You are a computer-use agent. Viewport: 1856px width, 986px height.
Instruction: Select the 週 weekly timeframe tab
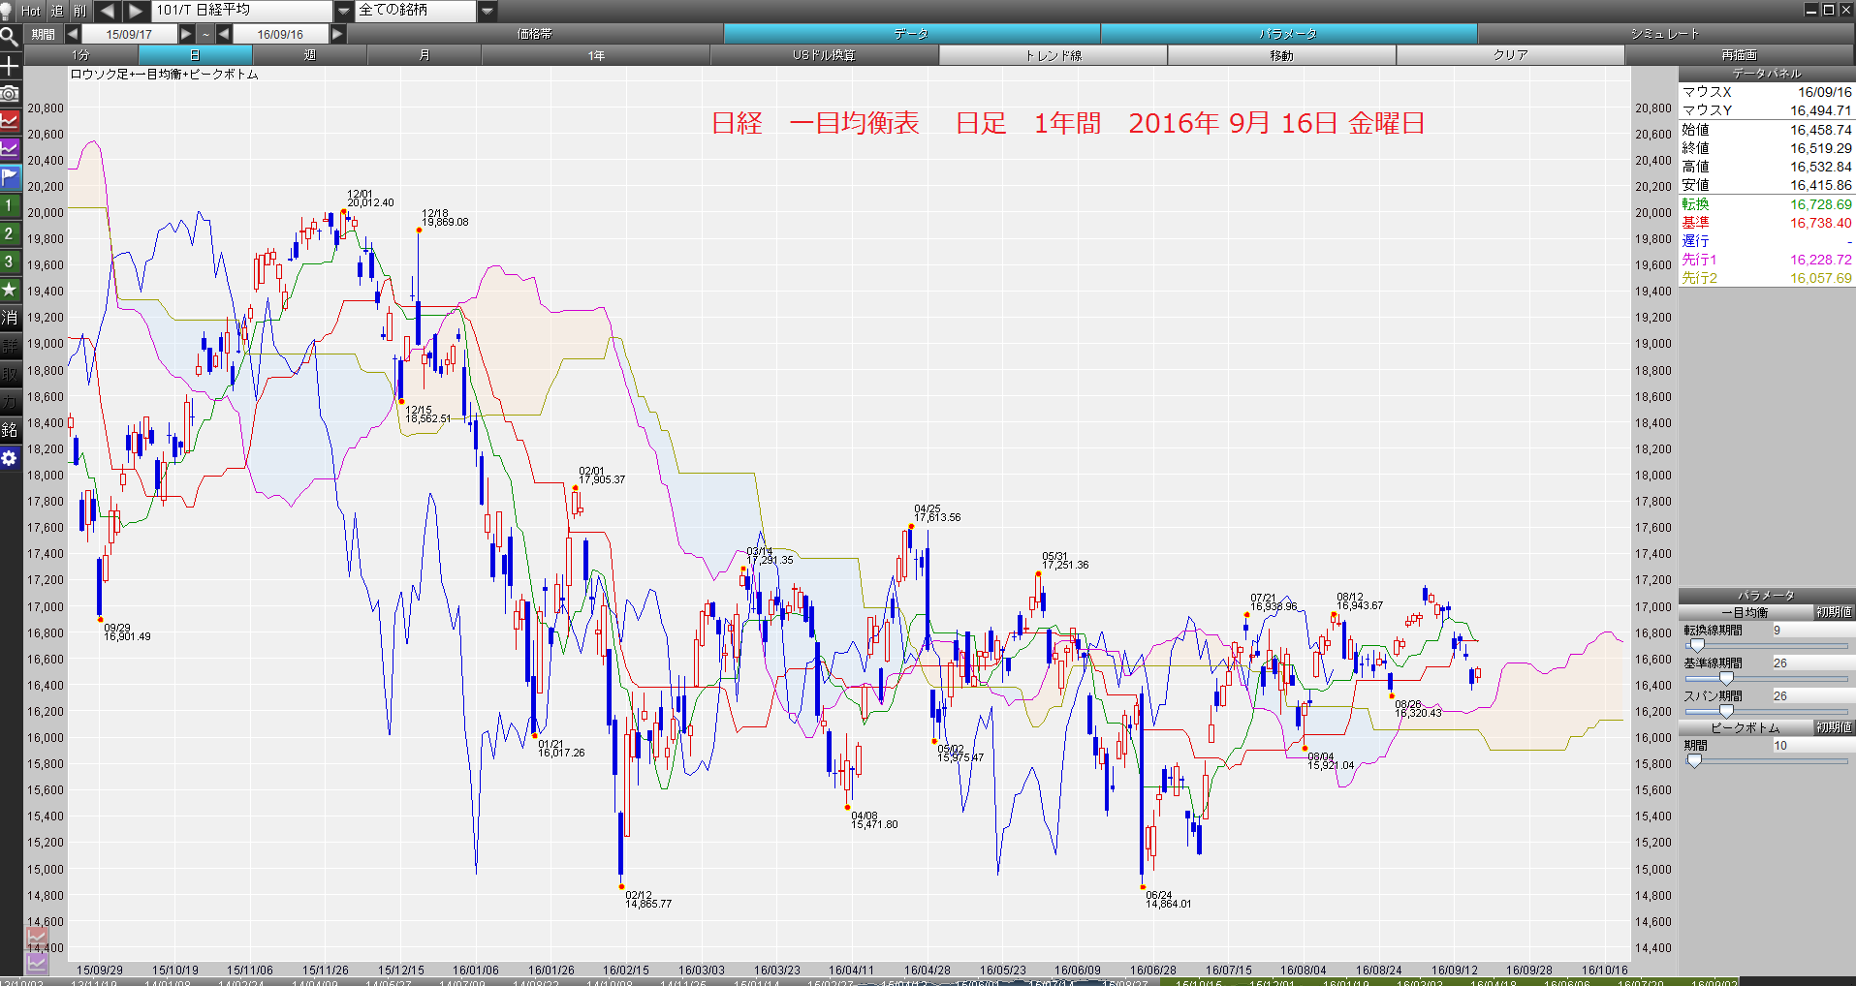309,55
